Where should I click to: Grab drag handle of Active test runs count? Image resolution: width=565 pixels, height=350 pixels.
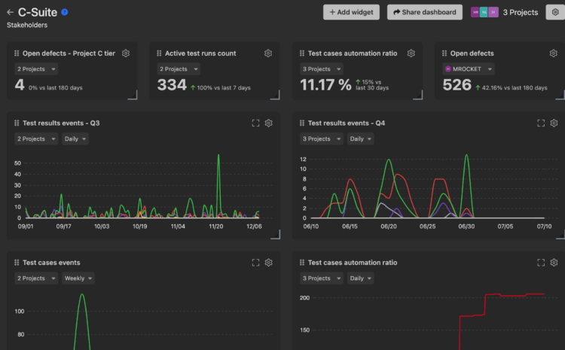(159, 53)
